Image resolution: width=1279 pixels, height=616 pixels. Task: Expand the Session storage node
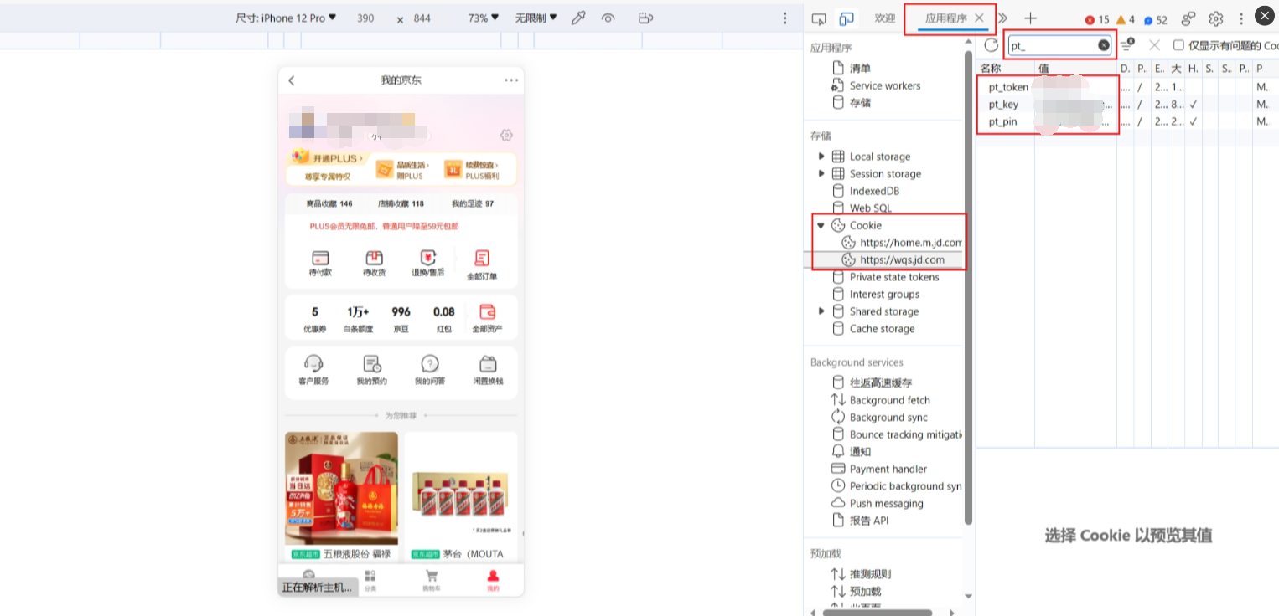pos(821,173)
